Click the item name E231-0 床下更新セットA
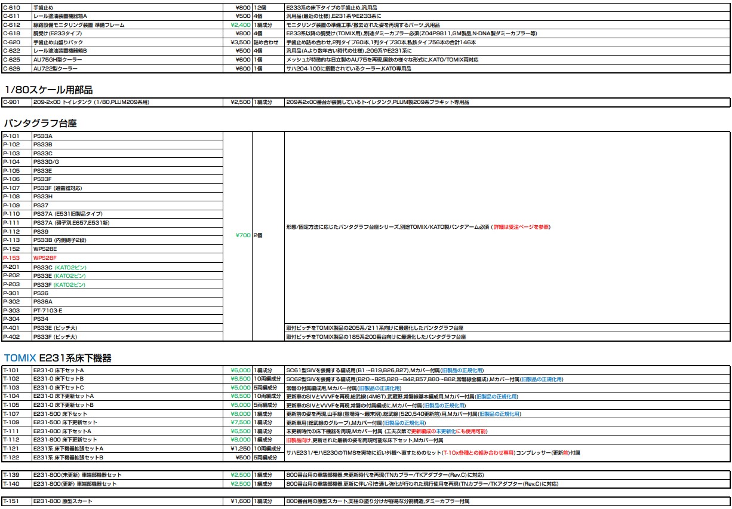 tap(63, 396)
